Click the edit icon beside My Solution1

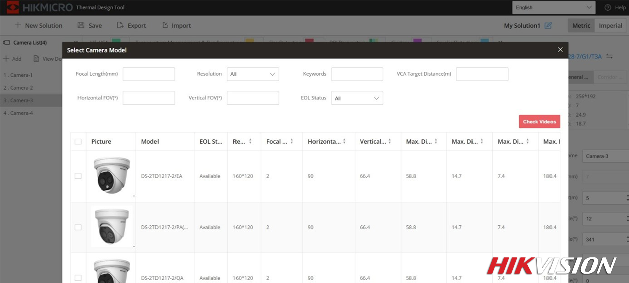[x=548, y=25]
